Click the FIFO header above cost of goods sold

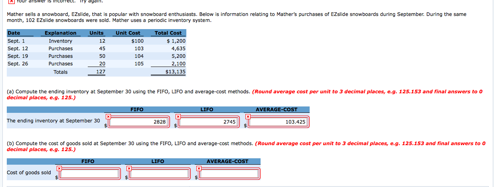click(x=88, y=161)
